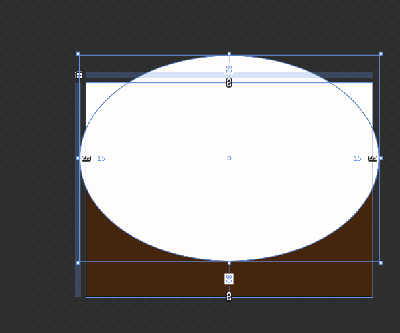Image resolution: width=400 pixels, height=333 pixels.
Task: Click the bottom margin anchor link icon
Action: (x=229, y=296)
